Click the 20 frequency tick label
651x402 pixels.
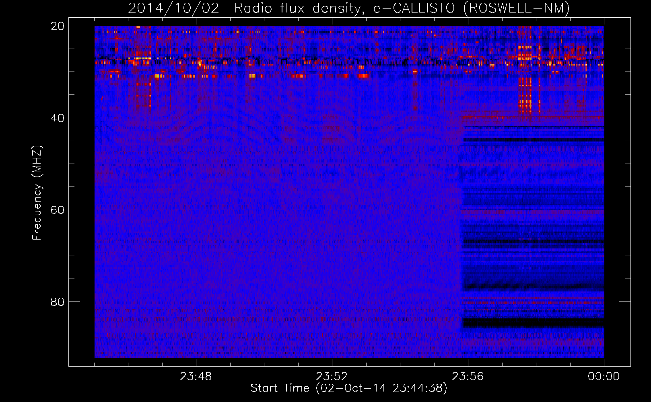pos(58,26)
